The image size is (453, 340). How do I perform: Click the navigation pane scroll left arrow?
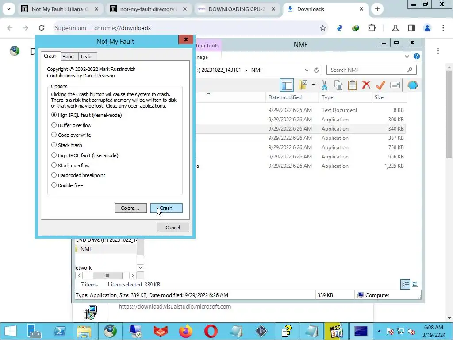(79, 275)
